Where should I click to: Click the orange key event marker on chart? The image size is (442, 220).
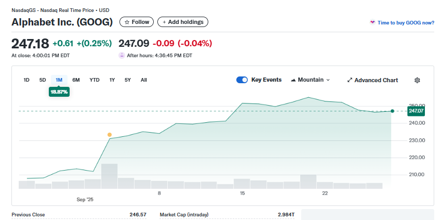pyautogui.click(x=110, y=135)
